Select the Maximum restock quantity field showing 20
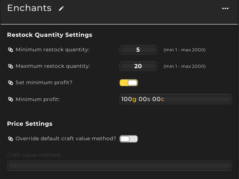239x179 pixels. coord(138,66)
